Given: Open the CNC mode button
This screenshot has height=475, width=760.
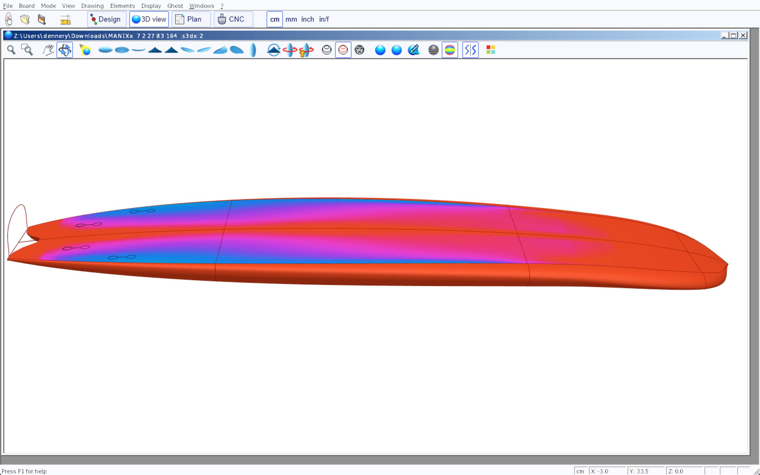Looking at the screenshot, I should pos(233,19).
